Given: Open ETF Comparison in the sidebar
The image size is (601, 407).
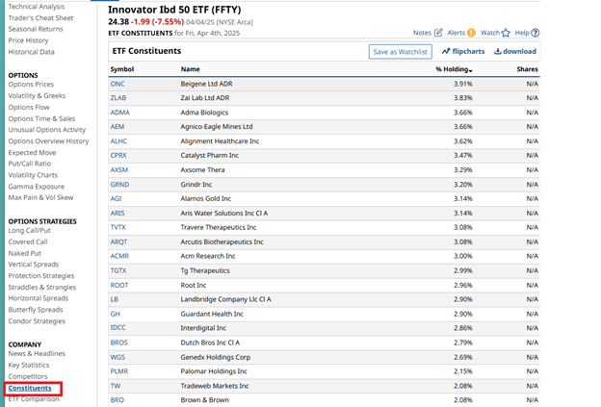Looking at the screenshot, I should click(34, 398).
